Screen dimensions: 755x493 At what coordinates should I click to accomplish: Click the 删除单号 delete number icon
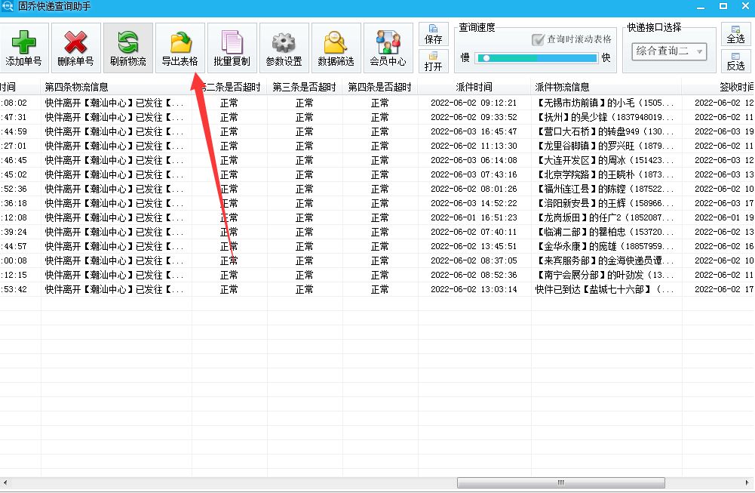click(75, 46)
